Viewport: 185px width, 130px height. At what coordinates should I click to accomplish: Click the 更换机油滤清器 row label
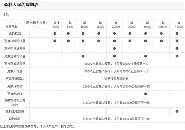click(15, 41)
